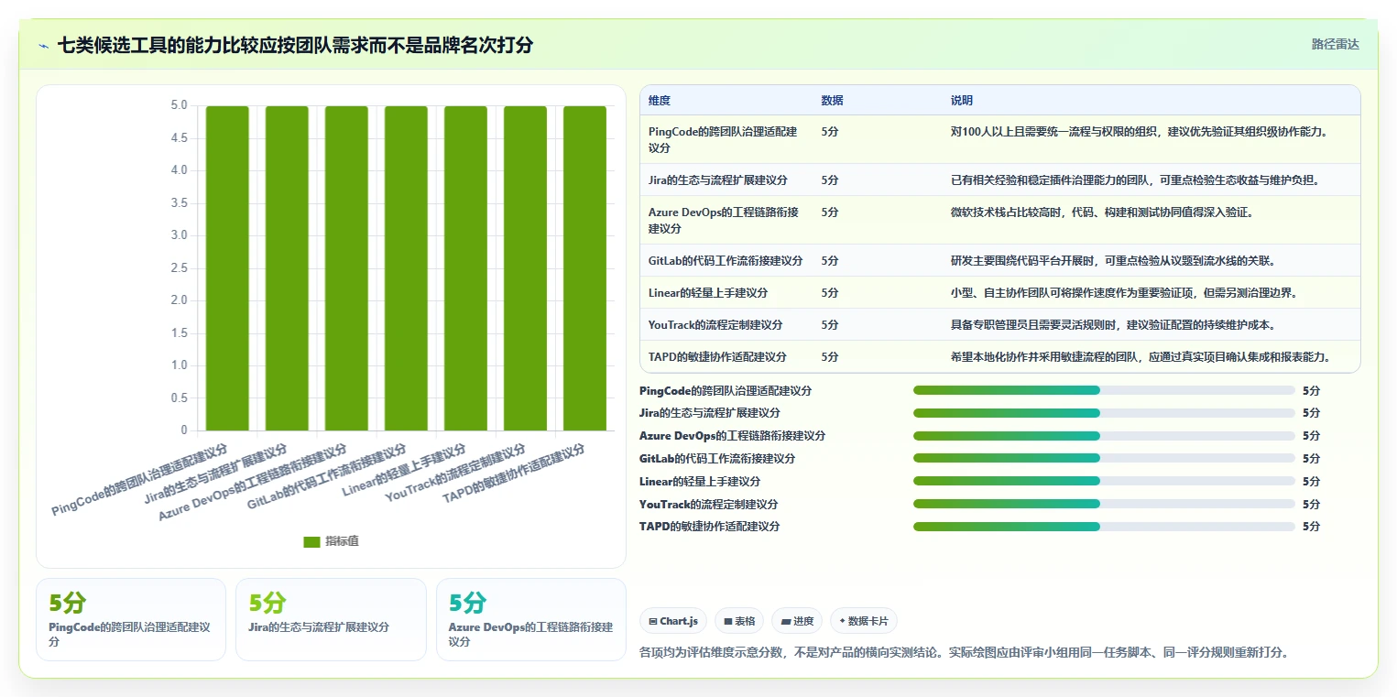Screen dimensions: 1397x697
Task: Click the Chart.js tag chip
Action: [x=673, y=621]
